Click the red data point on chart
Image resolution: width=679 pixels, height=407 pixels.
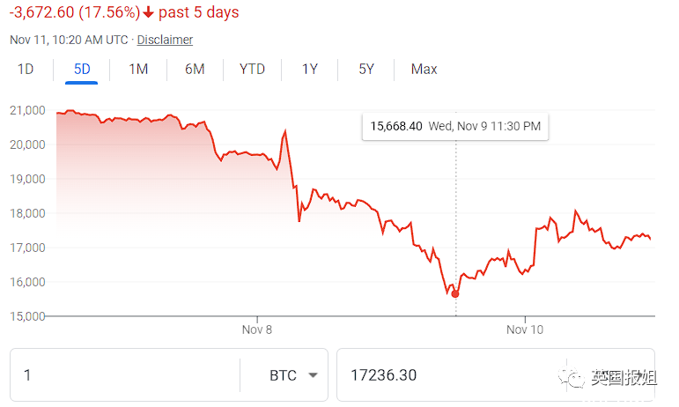click(455, 293)
